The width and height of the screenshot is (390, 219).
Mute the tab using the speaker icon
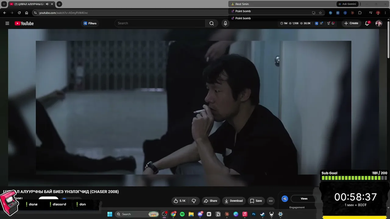tap(47, 4)
